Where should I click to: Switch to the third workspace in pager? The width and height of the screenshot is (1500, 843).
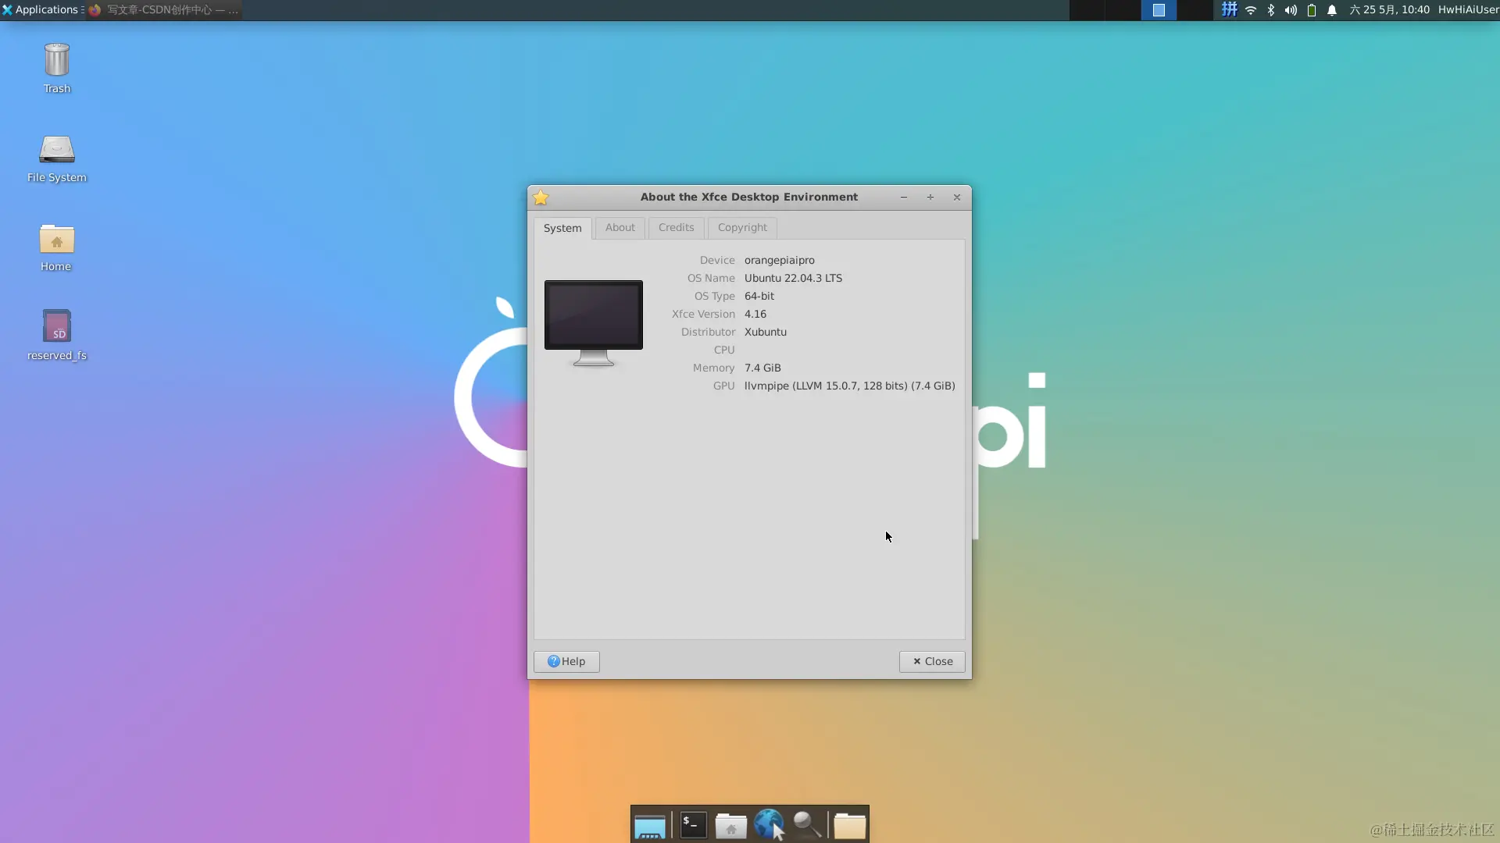pos(1159,10)
